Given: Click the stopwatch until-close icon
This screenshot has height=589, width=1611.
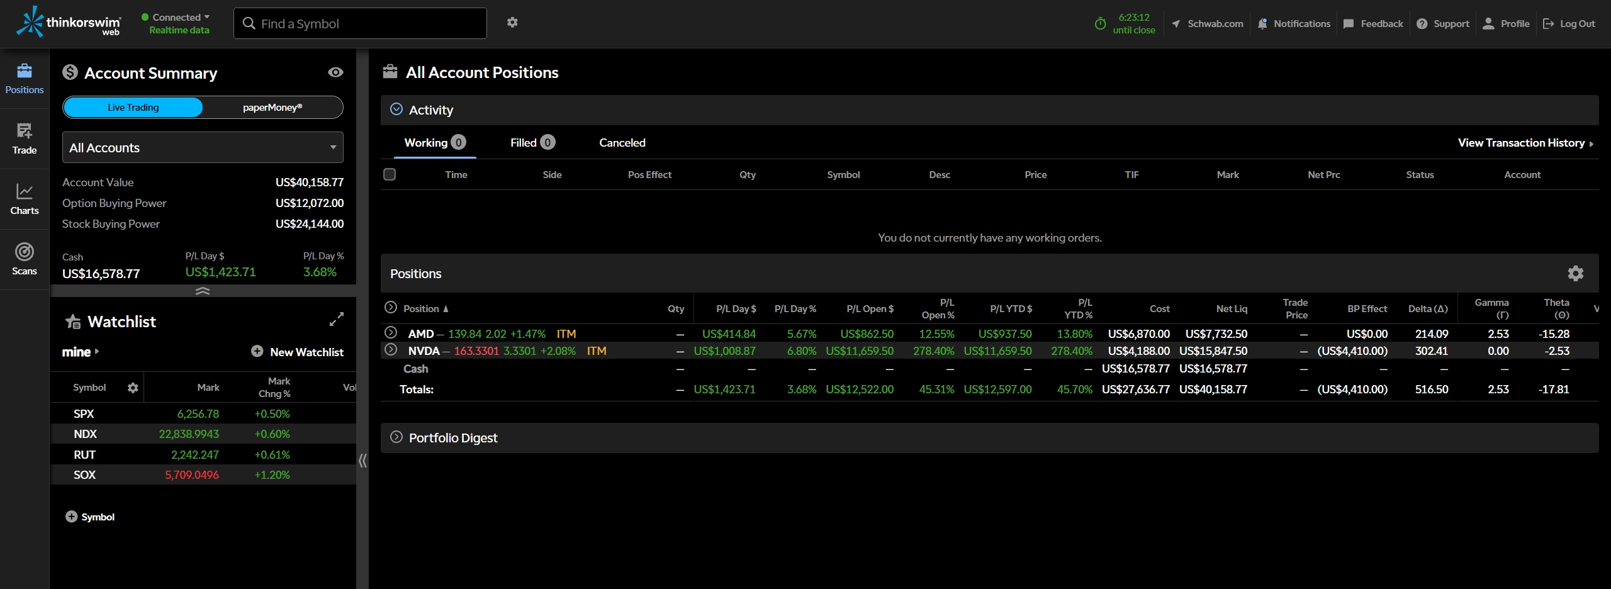Looking at the screenshot, I should point(1100,24).
